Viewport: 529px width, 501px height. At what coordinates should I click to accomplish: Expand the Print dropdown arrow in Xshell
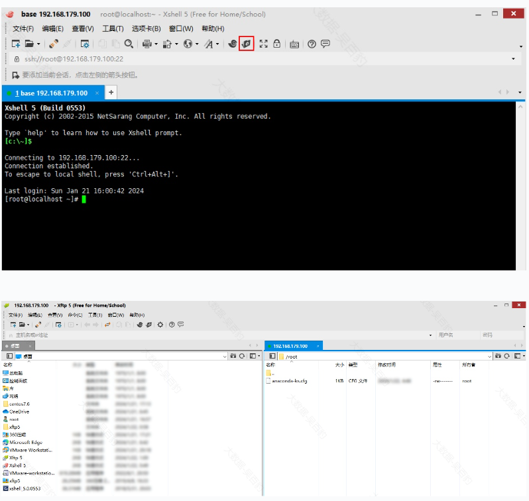(x=156, y=44)
